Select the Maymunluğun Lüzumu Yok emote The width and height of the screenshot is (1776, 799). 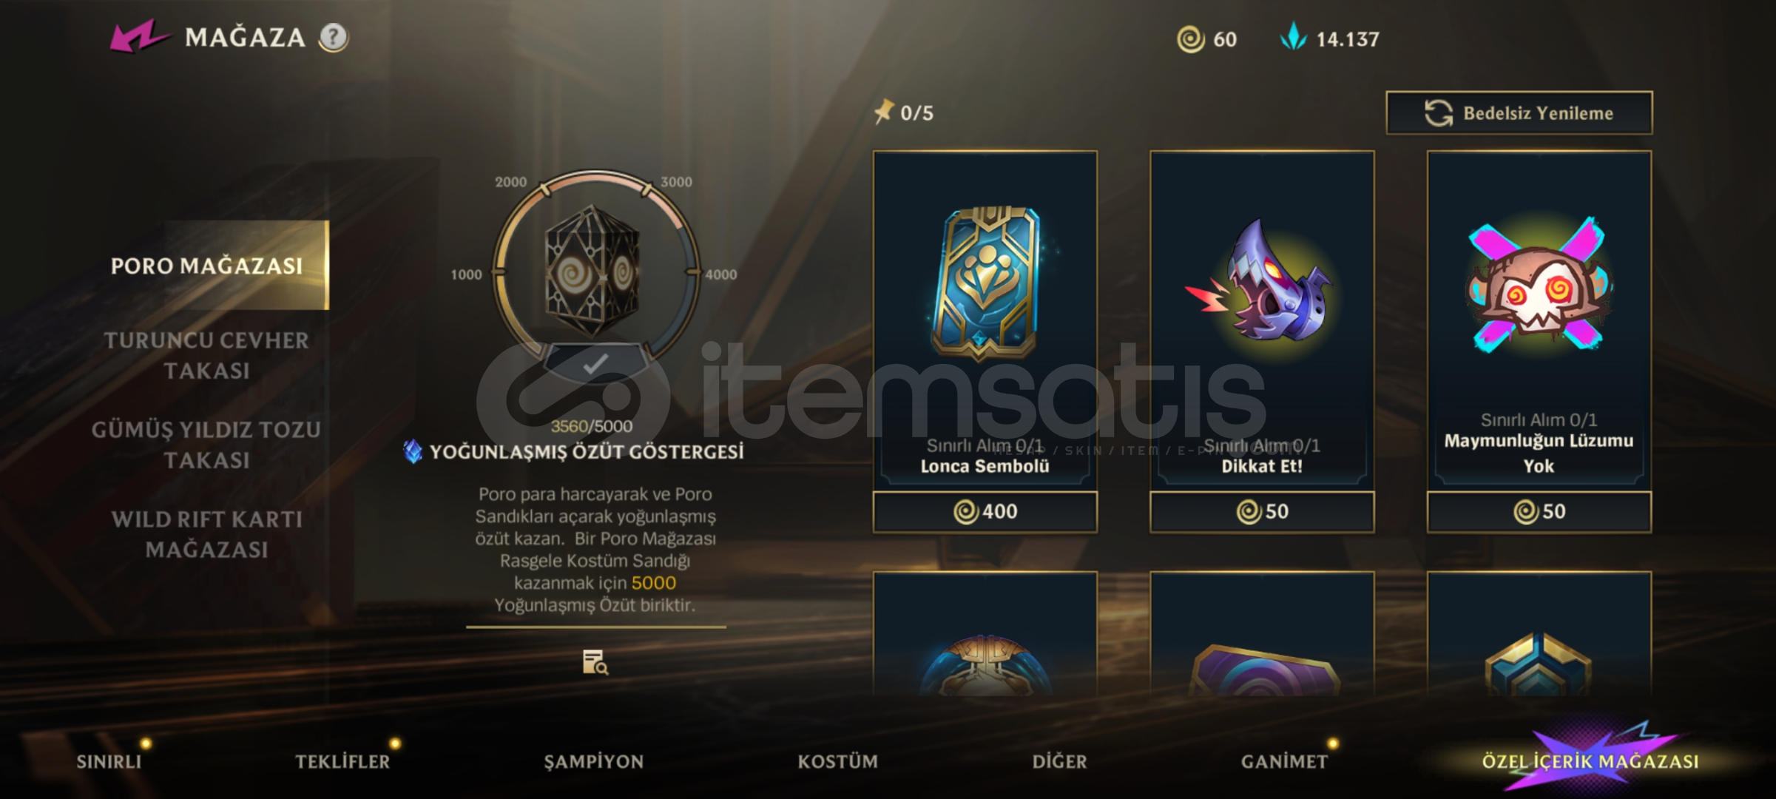coord(1539,285)
